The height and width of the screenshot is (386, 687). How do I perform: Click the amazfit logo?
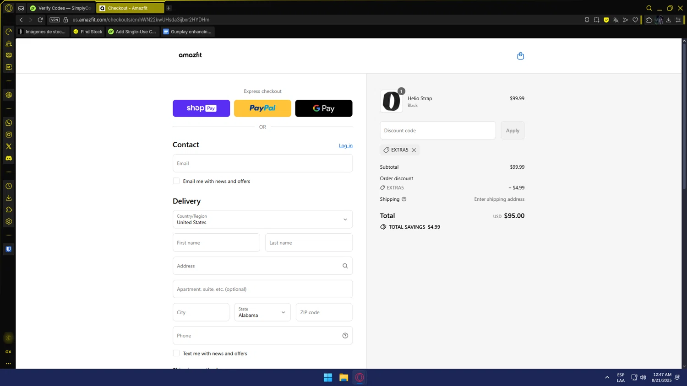190,55
